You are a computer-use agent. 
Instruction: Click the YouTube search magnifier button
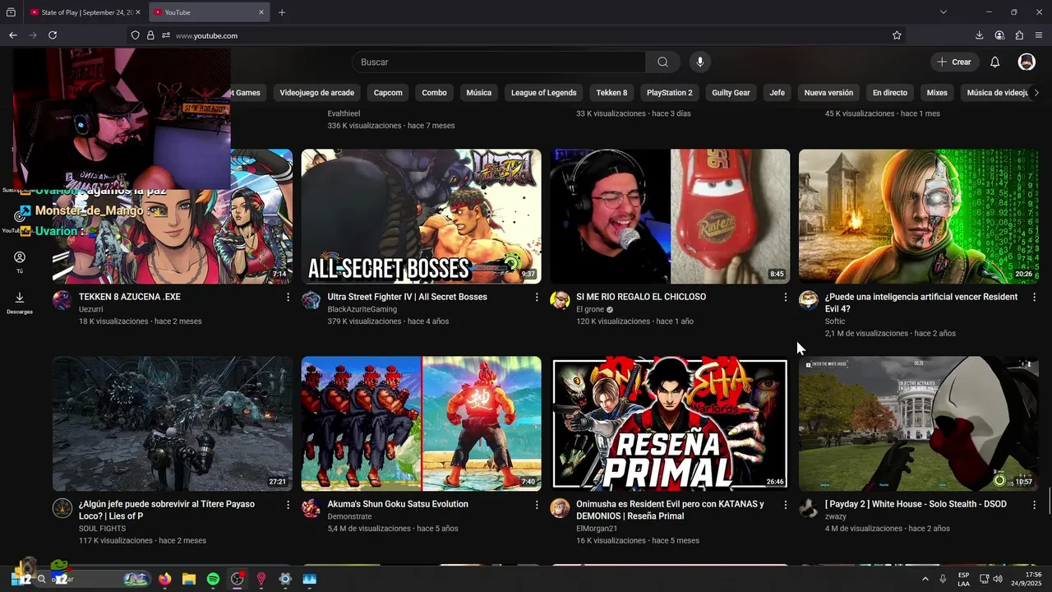(x=662, y=62)
